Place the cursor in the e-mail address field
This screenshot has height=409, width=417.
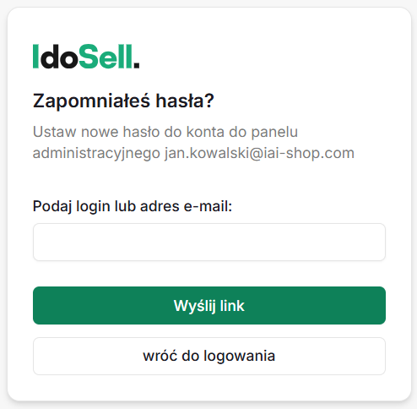click(x=209, y=242)
